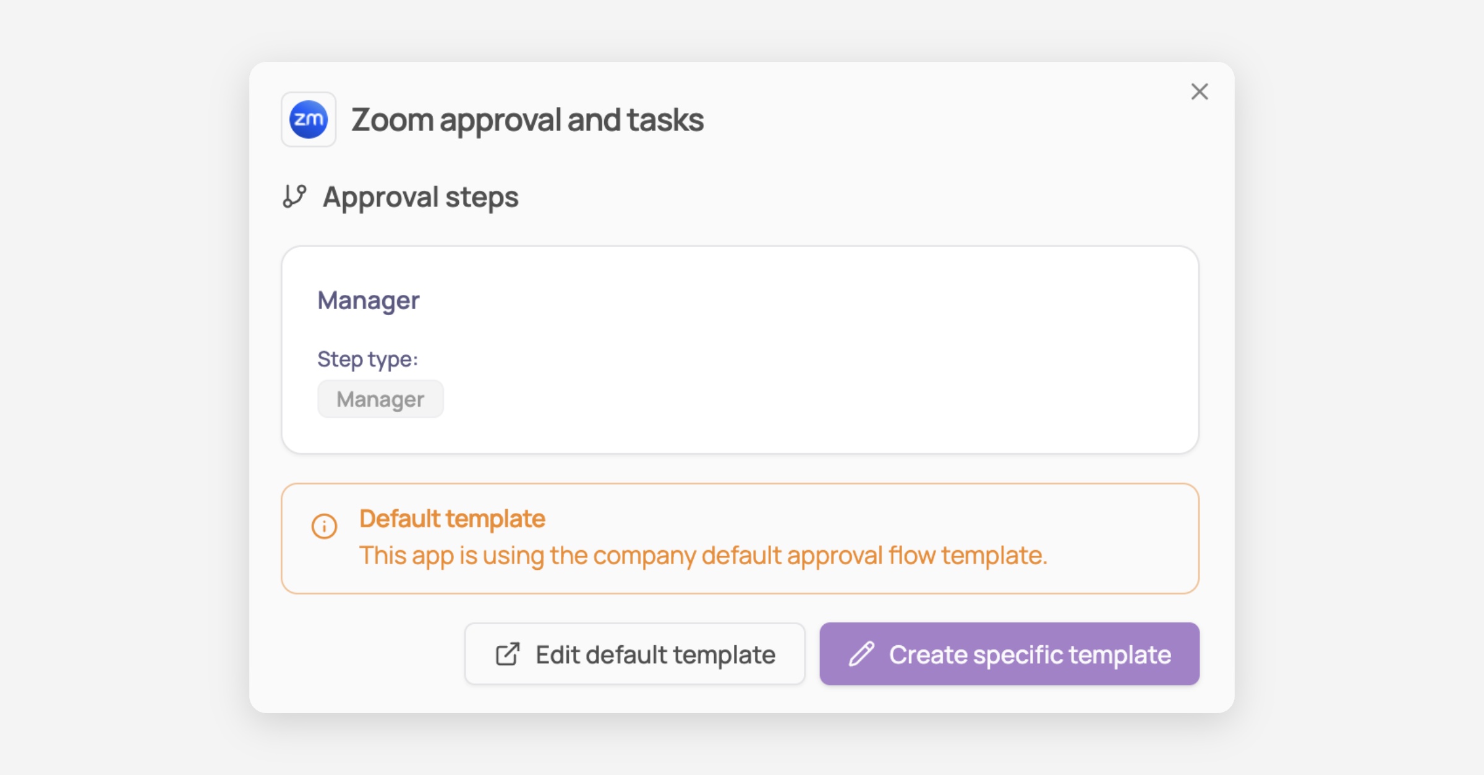Select the gray Manager step type badge
Viewport: 1484px width, 775px height.
380,399
